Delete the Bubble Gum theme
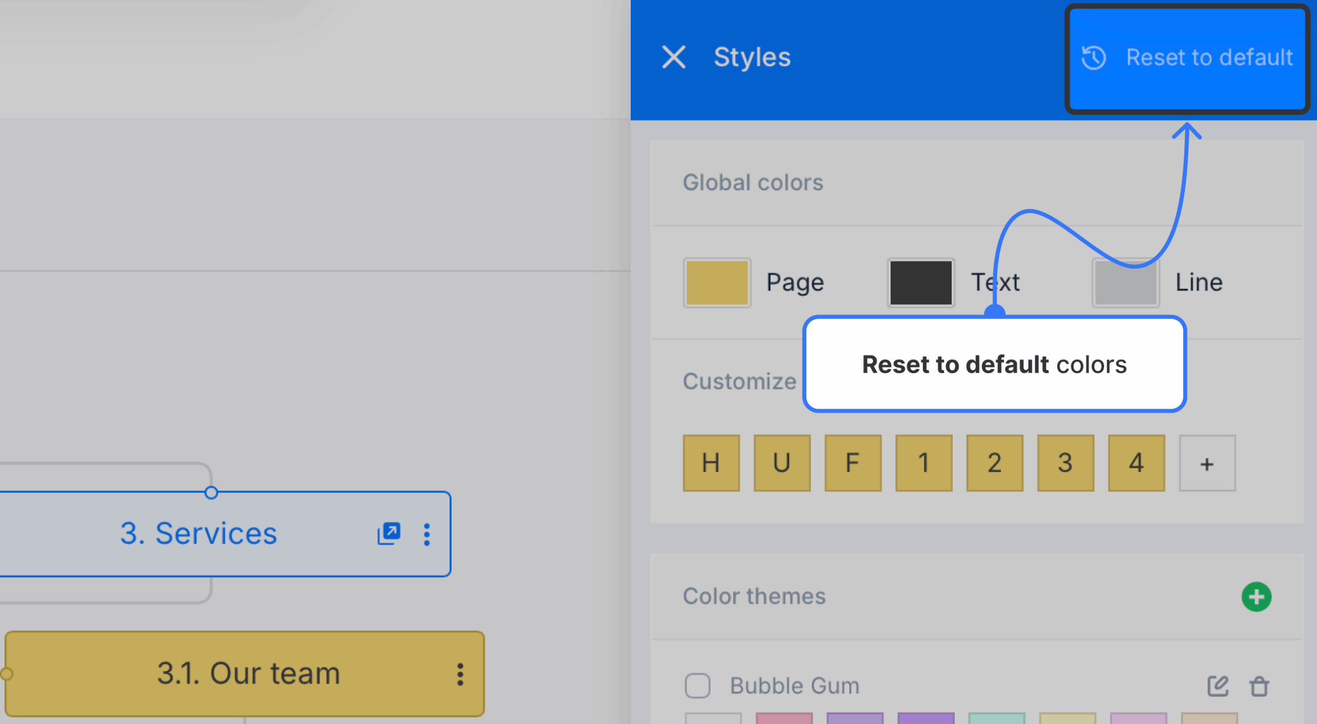The width and height of the screenshot is (1317, 724). (x=1259, y=686)
